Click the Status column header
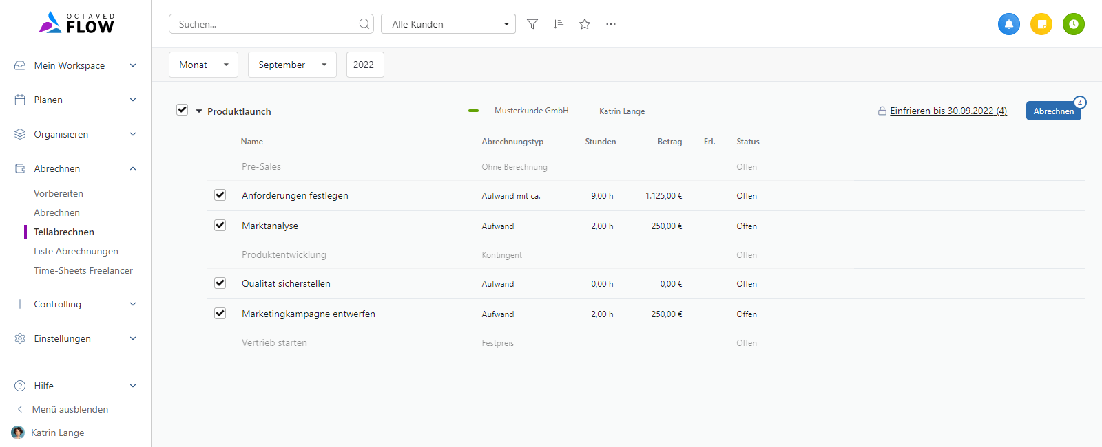This screenshot has width=1102, height=447. pos(748,142)
